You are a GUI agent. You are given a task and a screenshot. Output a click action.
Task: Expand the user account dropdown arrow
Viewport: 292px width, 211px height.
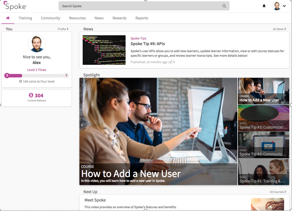tap(284, 6)
